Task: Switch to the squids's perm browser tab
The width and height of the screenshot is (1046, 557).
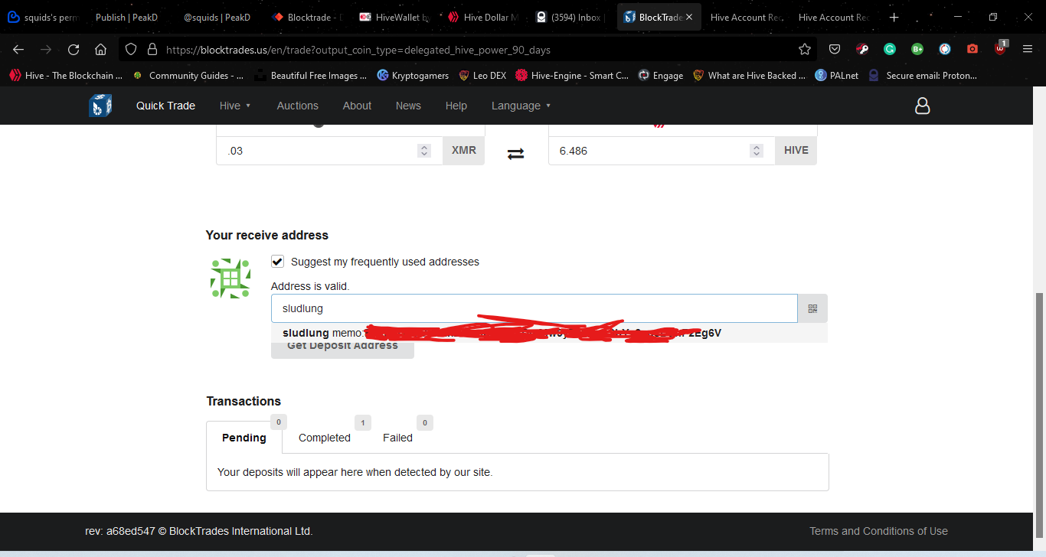Action: pyautogui.click(x=43, y=17)
